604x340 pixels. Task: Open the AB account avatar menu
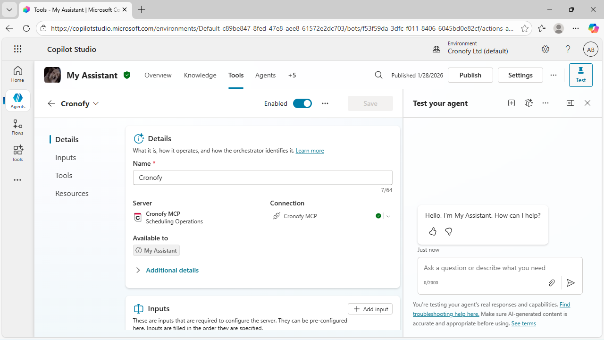591,49
